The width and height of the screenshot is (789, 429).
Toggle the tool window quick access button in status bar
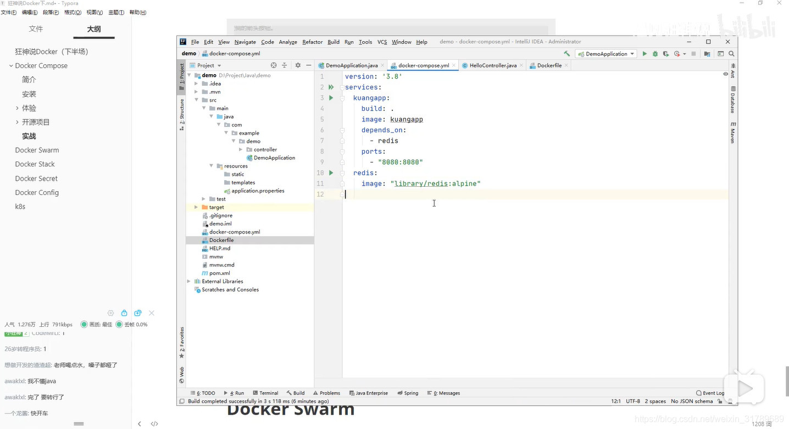181,402
